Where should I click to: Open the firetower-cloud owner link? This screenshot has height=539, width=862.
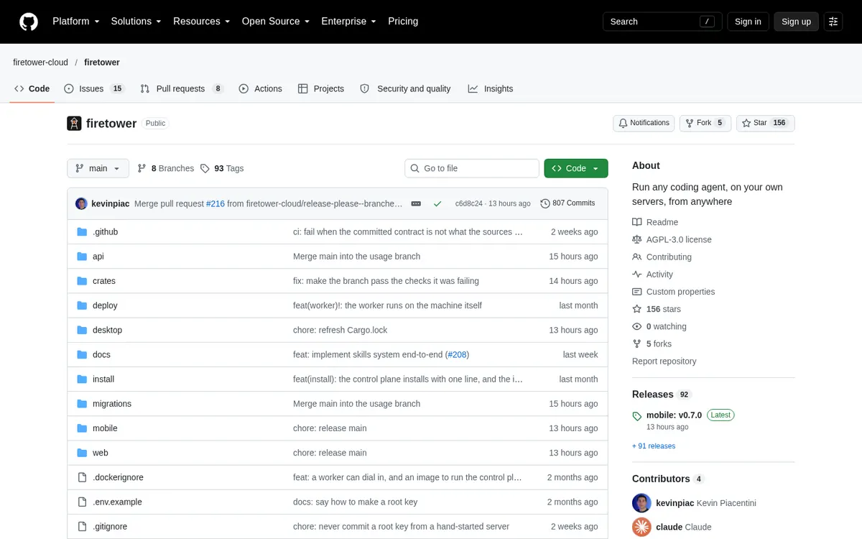(x=40, y=63)
